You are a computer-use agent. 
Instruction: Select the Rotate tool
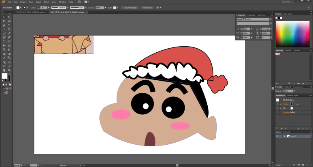pos(4,42)
